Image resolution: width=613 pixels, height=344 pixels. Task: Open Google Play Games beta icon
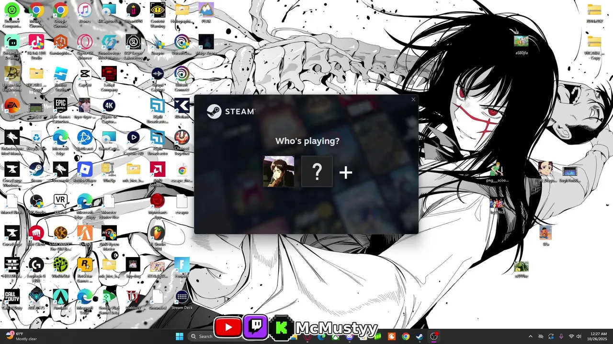pos(109,302)
